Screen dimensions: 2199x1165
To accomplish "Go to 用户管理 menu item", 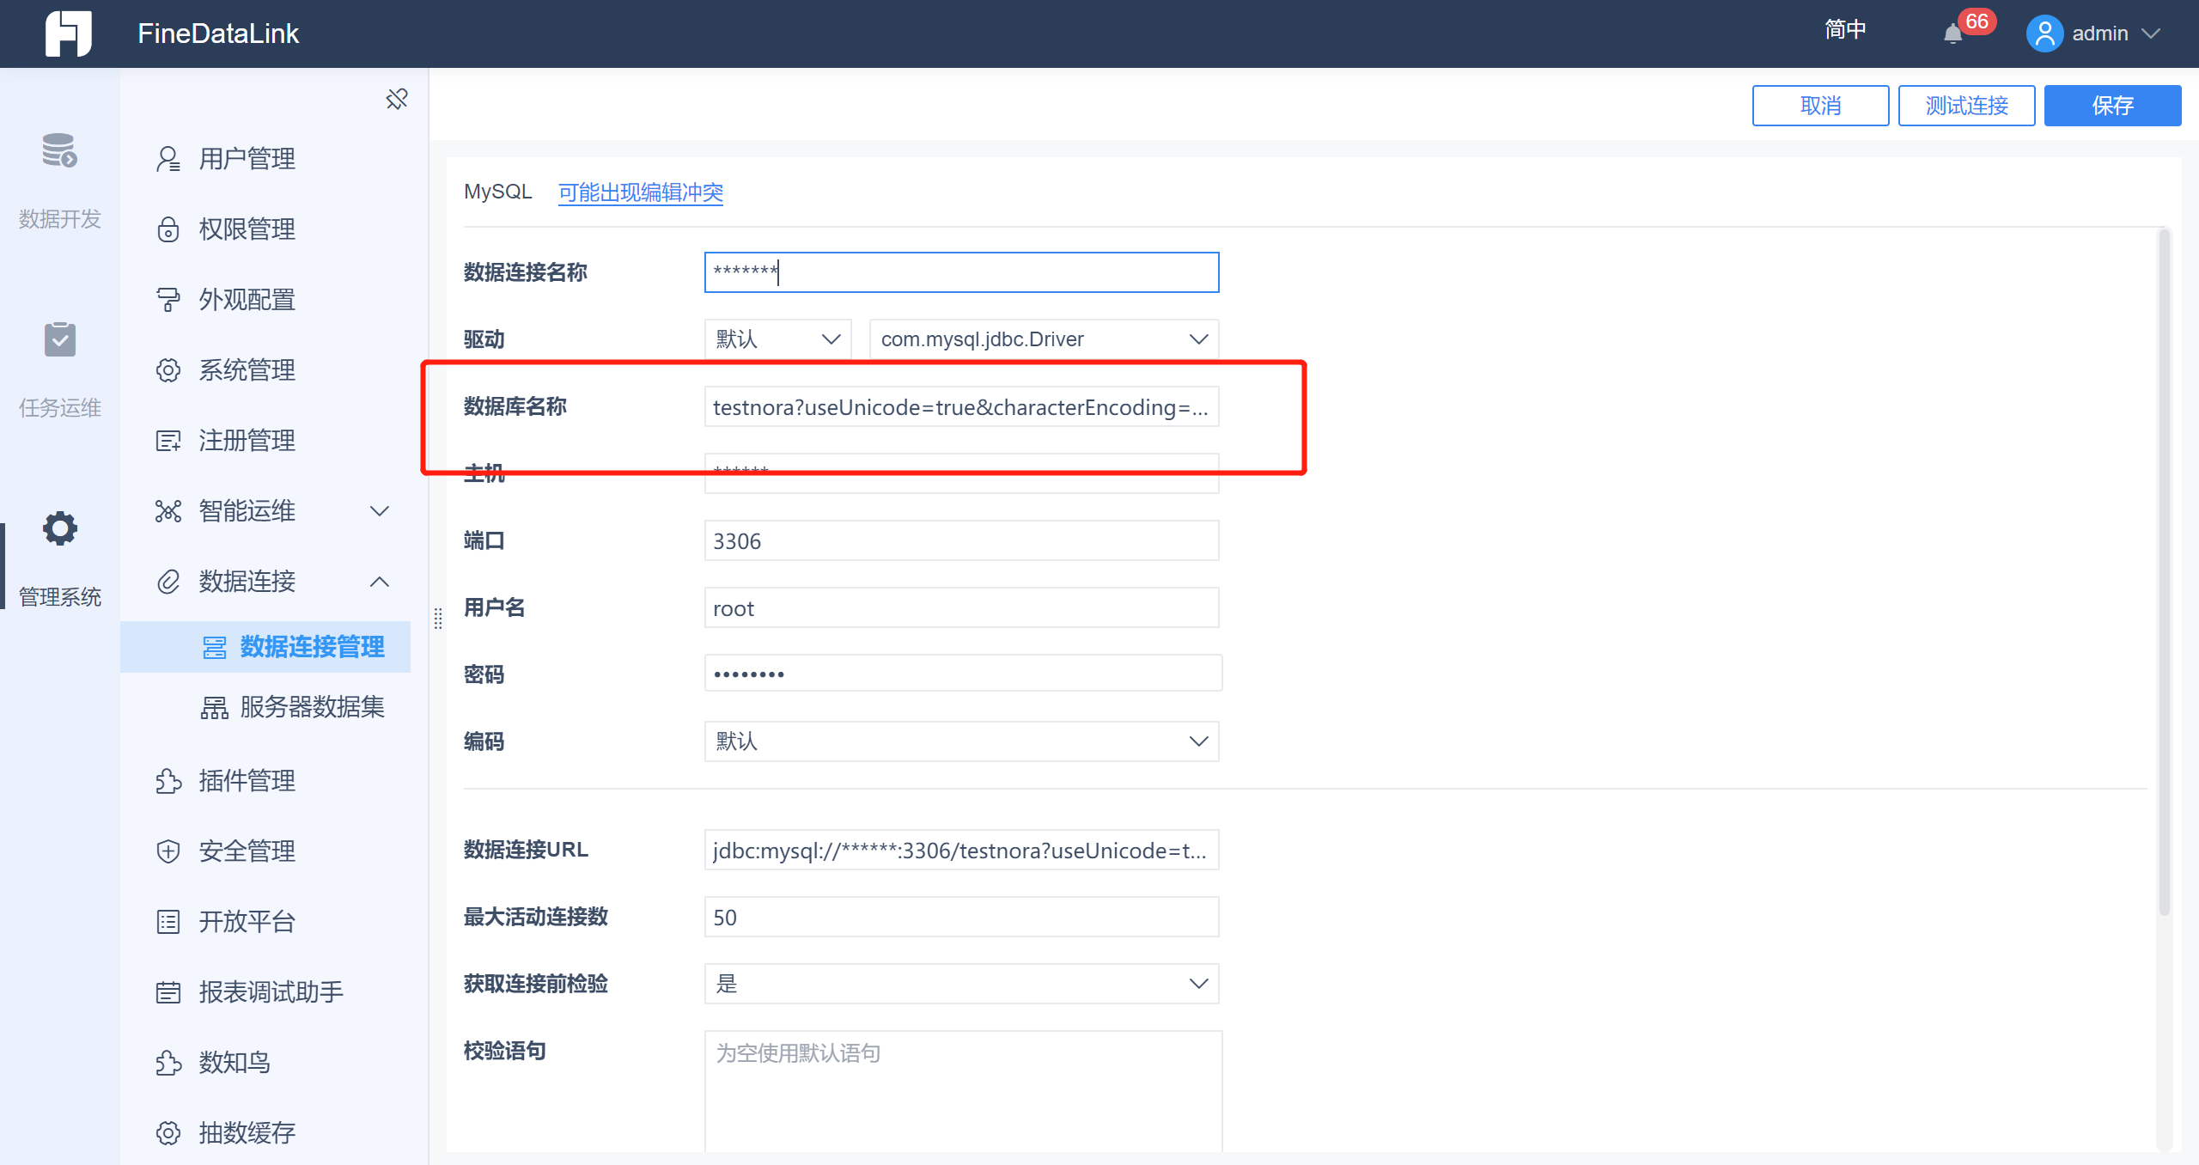I will (x=247, y=159).
